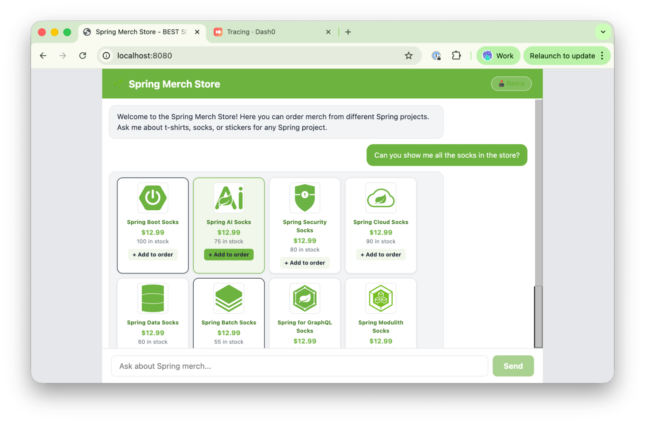Image resolution: width=645 pixels, height=424 pixels.
Task: Click the chat scrollbar thumb
Action: 538,316
